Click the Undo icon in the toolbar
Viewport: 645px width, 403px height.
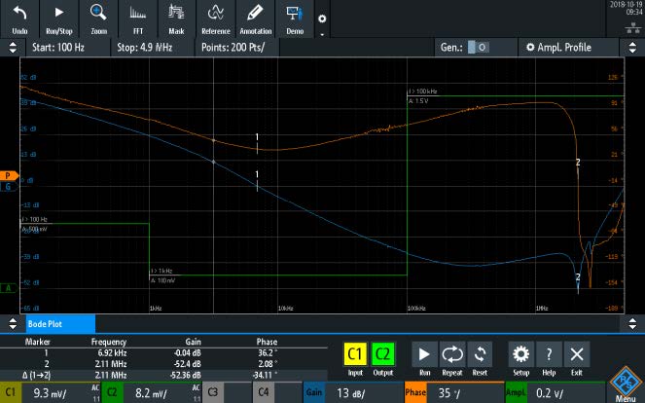click(x=20, y=18)
